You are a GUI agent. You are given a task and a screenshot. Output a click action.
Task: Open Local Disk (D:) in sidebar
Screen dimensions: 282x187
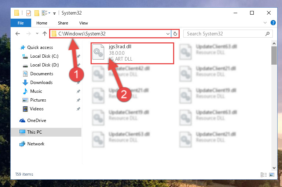click(x=44, y=65)
